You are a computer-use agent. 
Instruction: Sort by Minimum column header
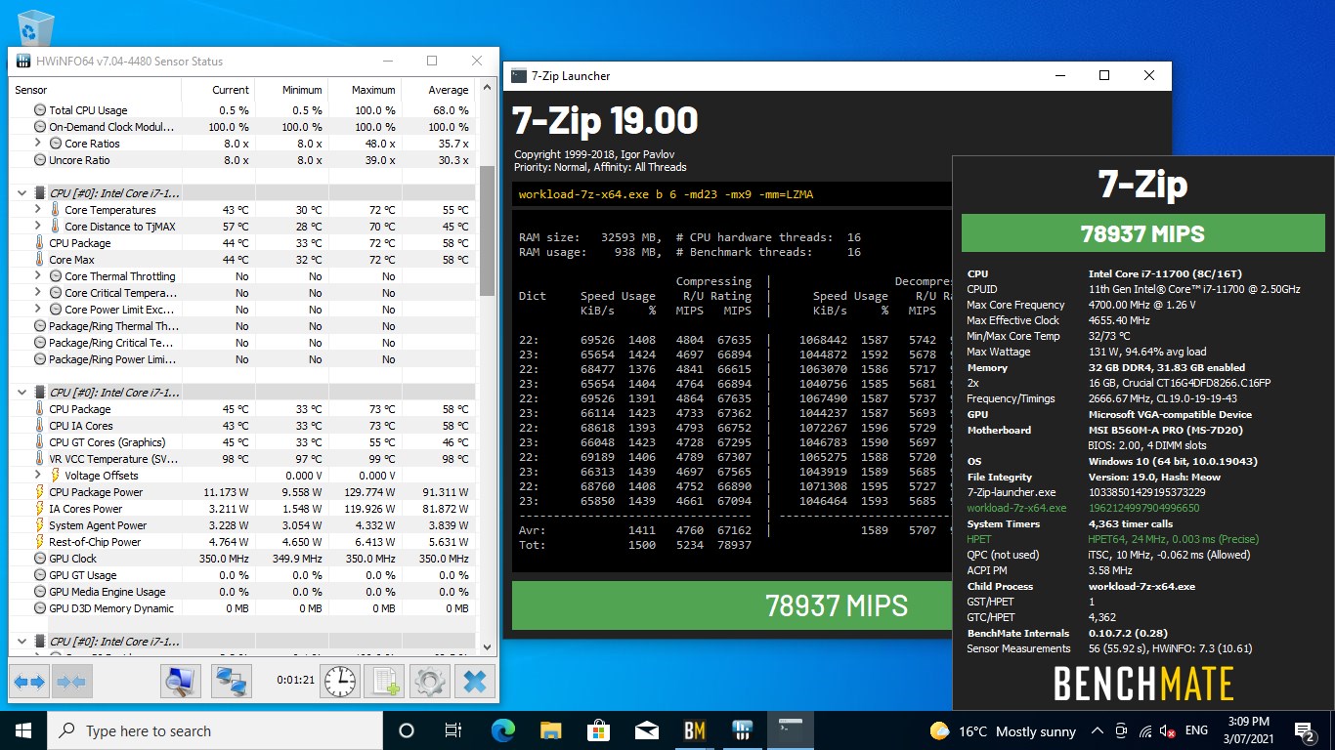click(290, 90)
